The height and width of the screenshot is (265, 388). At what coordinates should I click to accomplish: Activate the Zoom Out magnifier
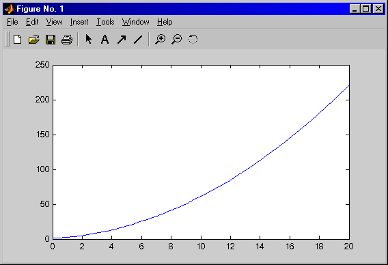tap(177, 40)
